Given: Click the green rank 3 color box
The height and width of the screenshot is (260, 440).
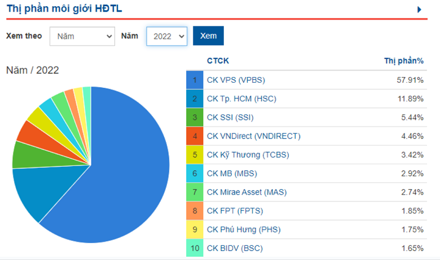Looking at the screenshot, I should [195, 117].
